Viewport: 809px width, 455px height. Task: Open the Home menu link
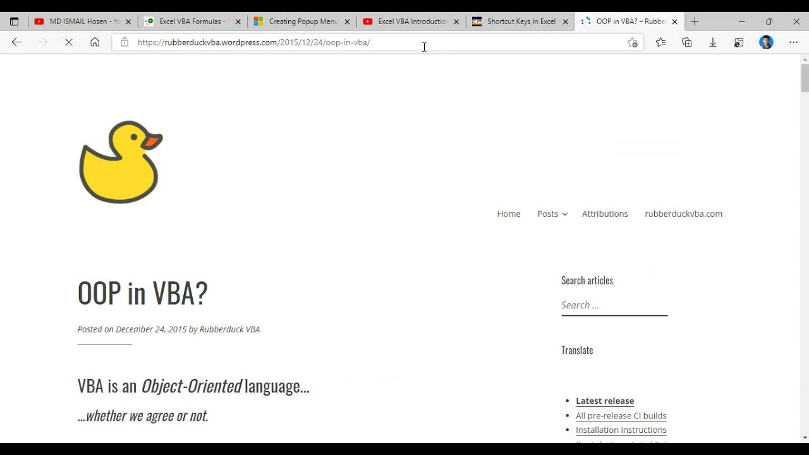click(x=509, y=214)
